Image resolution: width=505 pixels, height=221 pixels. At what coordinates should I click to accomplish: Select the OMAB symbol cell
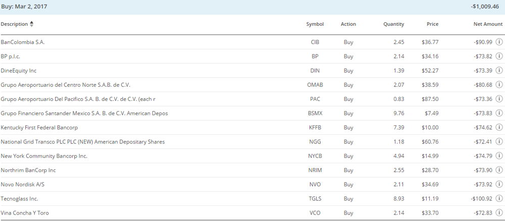tap(315, 85)
